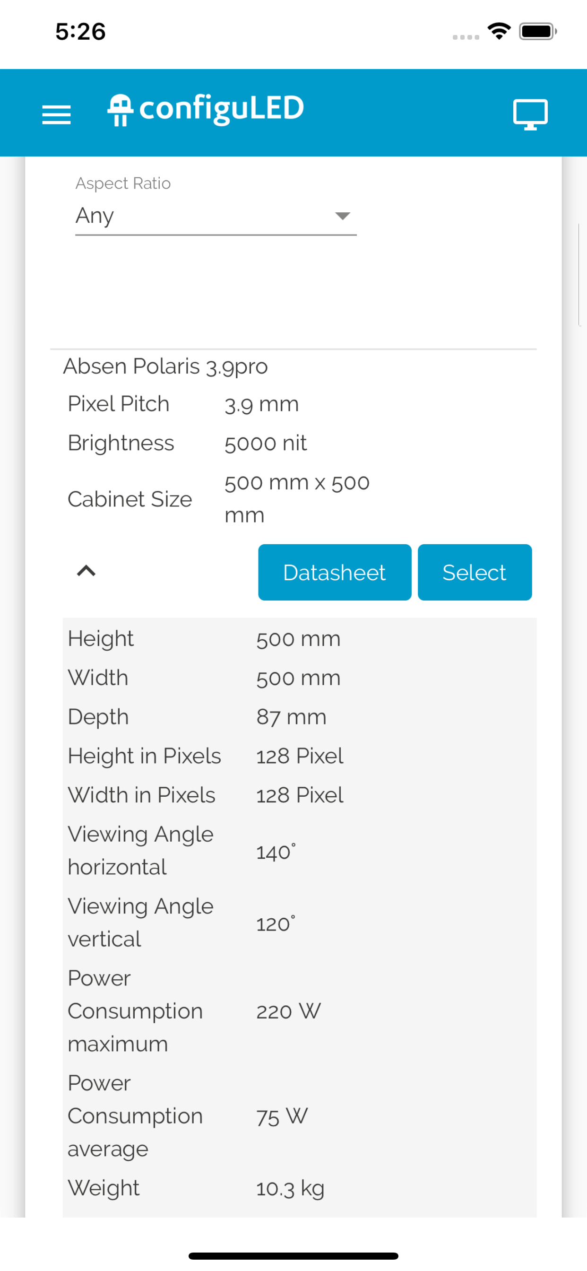This screenshot has height=1271, width=587.
Task: Tap the Depth 87 mm row
Action: pyautogui.click(x=300, y=717)
